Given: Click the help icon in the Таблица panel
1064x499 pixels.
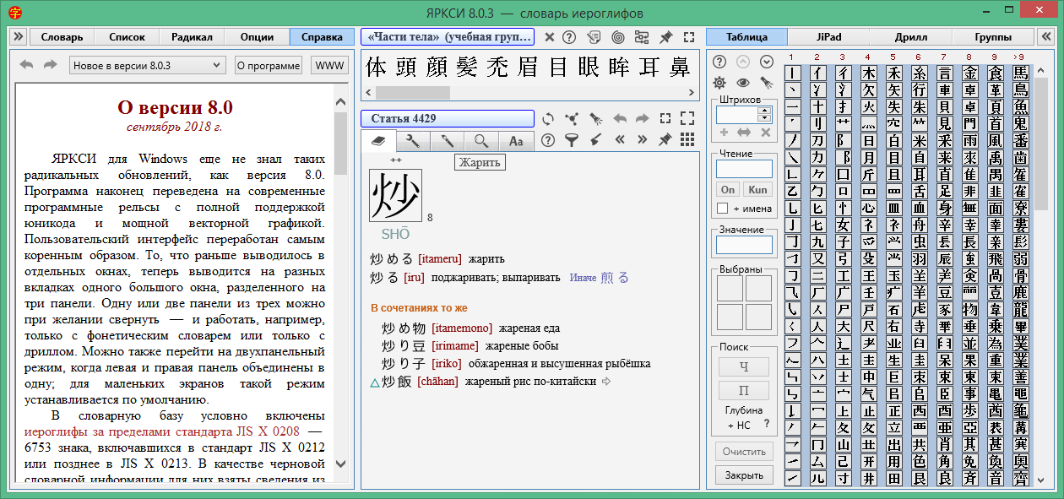Looking at the screenshot, I should [x=719, y=62].
